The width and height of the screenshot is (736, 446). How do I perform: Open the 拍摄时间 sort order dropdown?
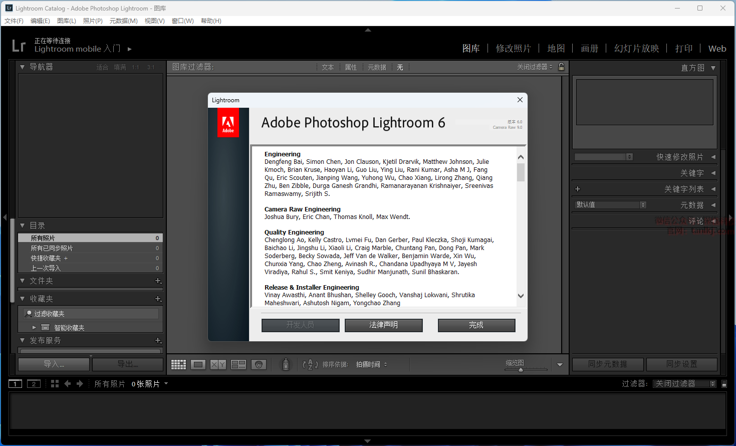click(371, 364)
